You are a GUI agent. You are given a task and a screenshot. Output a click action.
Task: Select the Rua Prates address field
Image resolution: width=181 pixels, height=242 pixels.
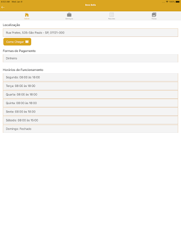(90, 33)
